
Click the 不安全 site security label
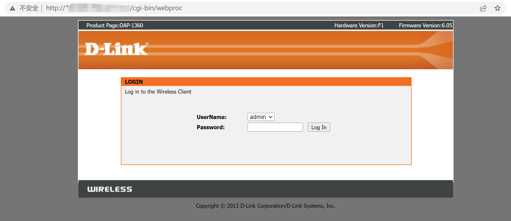click(x=29, y=8)
